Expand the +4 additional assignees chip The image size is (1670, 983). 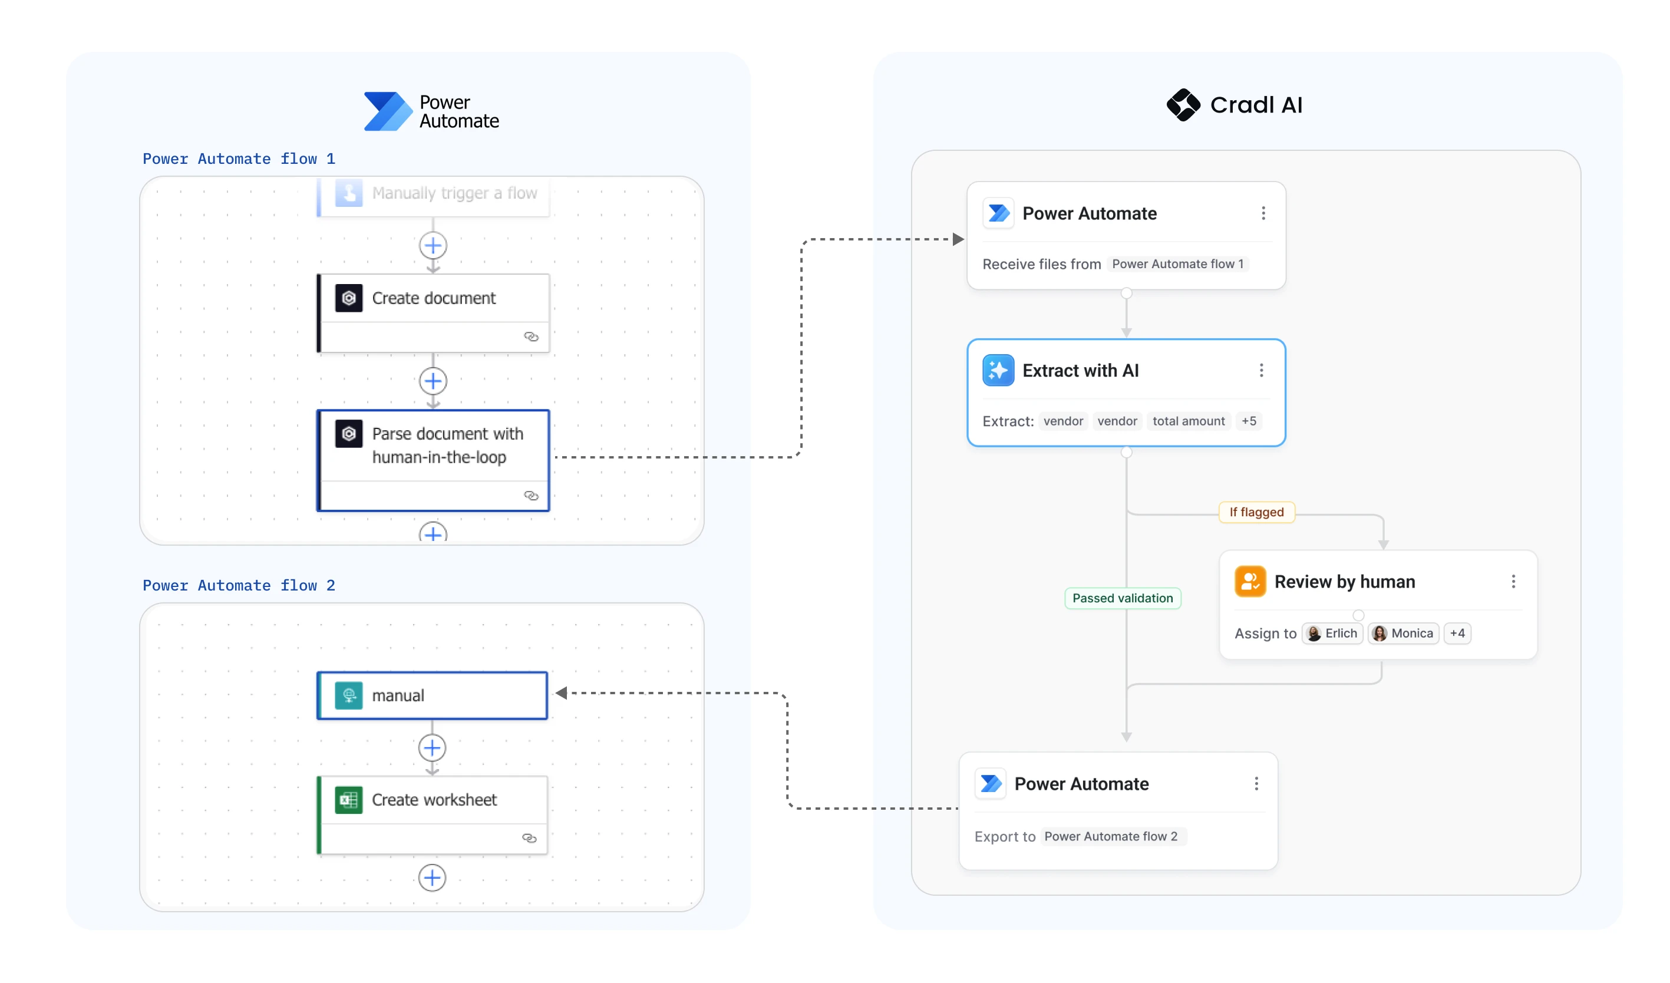coord(1457,633)
